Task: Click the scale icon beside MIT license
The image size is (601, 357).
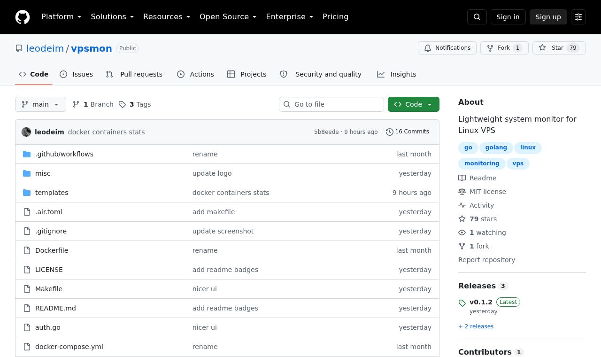Action: tap(462, 192)
